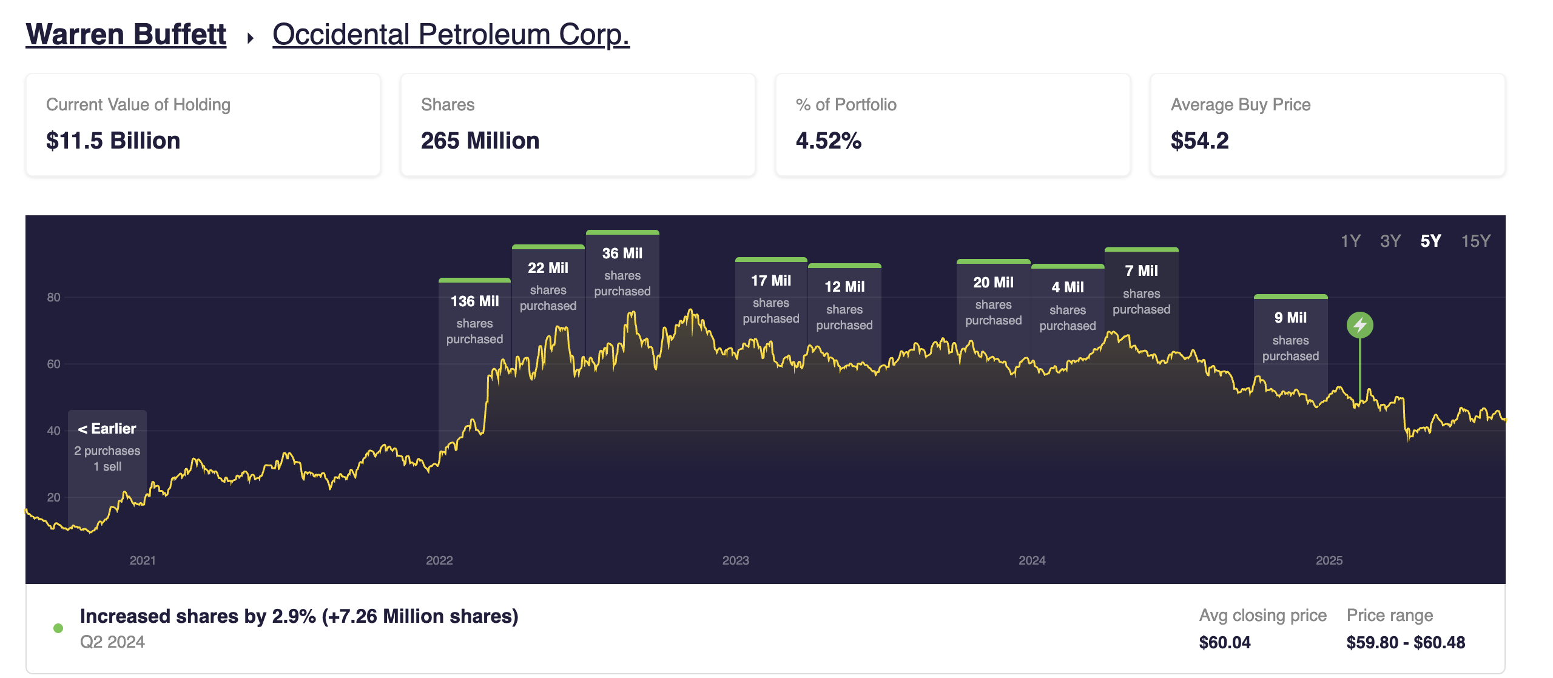Click the Average Buy Price card
Image resolution: width=1553 pixels, height=678 pixels.
click(1326, 126)
